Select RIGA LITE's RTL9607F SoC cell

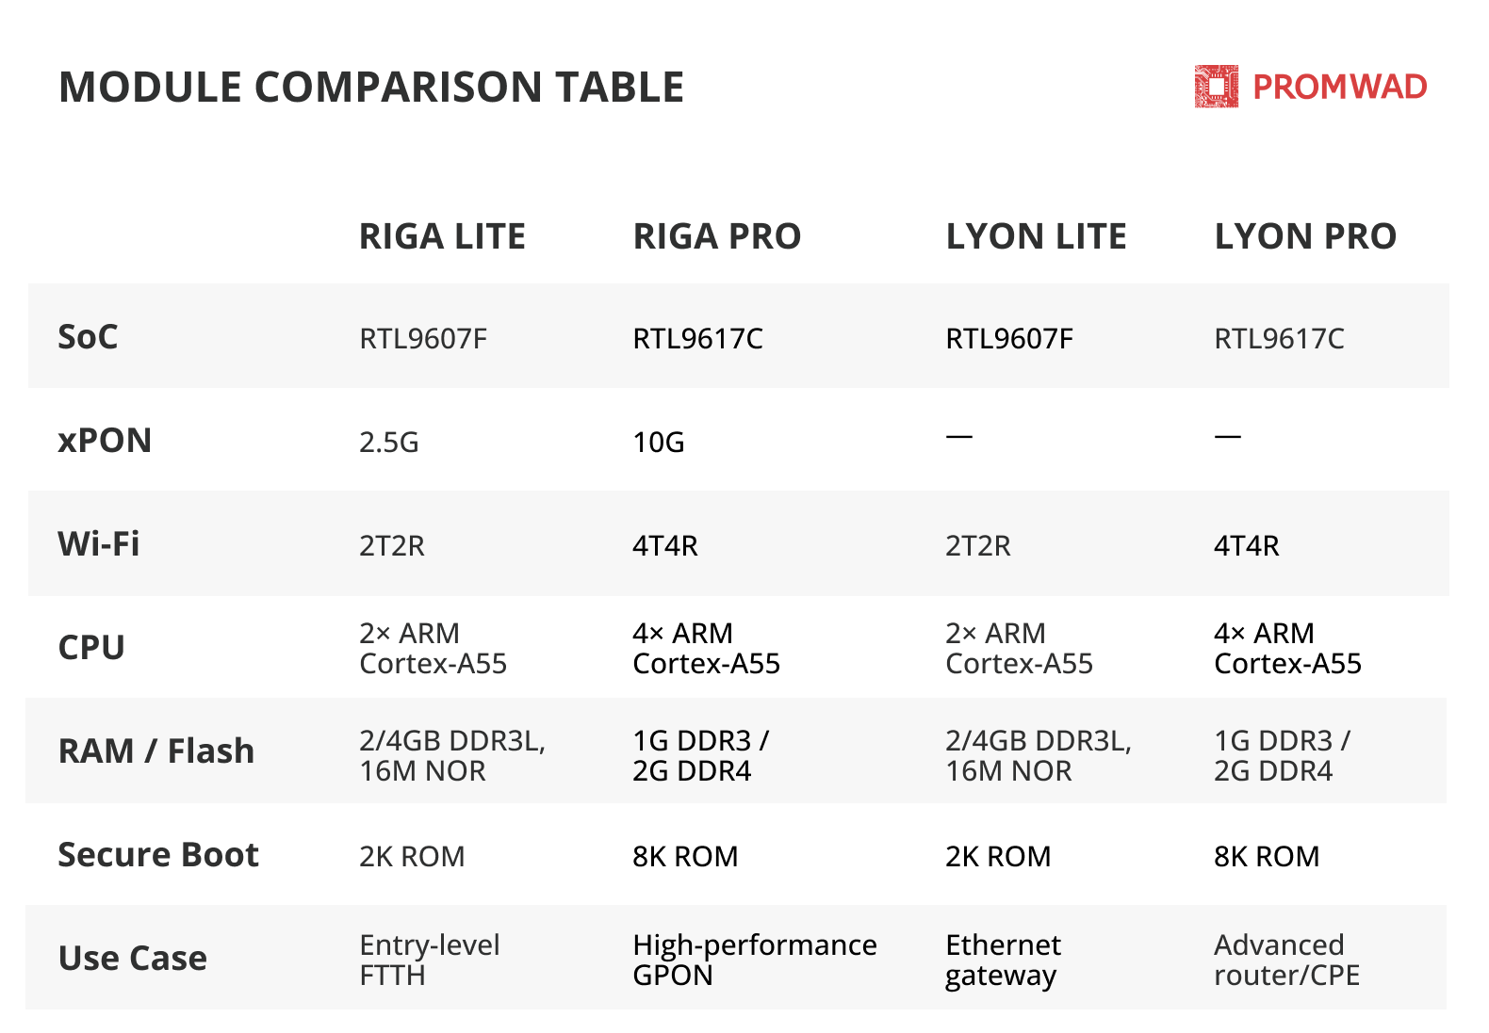(x=423, y=338)
